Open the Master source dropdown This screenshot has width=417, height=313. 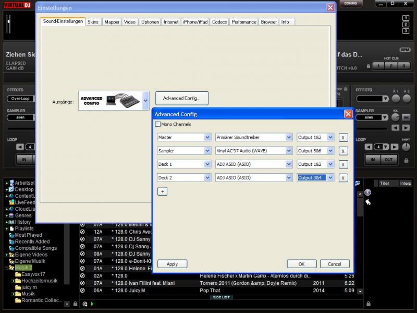pyautogui.click(x=207, y=137)
